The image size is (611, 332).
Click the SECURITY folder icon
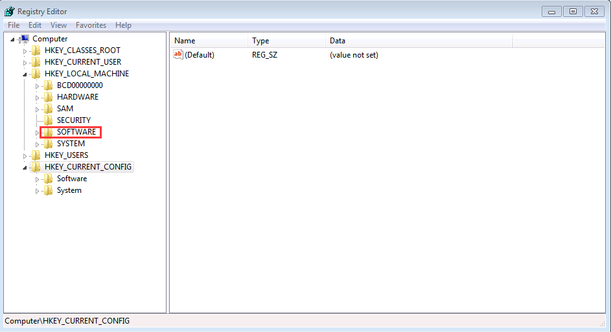point(49,120)
